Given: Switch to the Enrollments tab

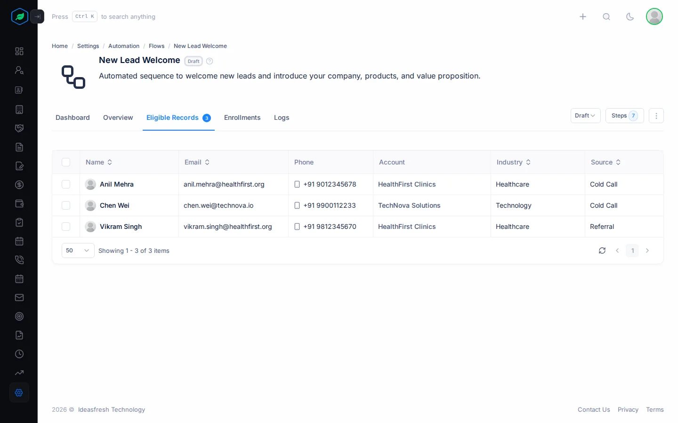Looking at the screenshot, I should click(x=242, y=117).
